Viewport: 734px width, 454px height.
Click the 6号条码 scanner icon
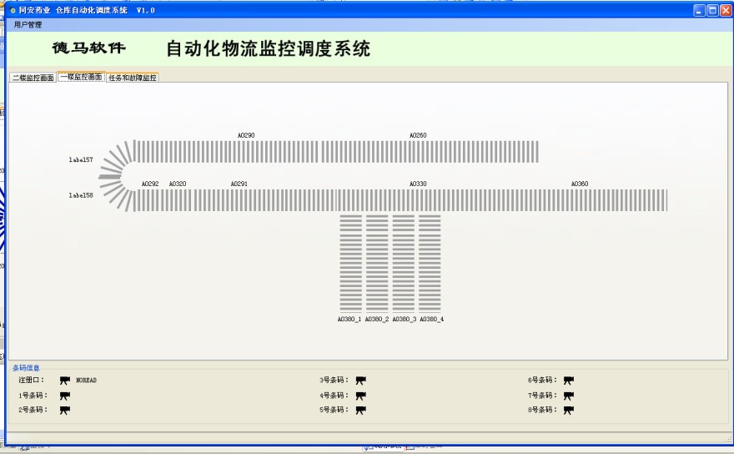click(x=569, y=381)
